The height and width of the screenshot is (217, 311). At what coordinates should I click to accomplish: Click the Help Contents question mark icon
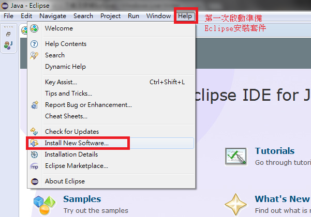tap(34, 44)
